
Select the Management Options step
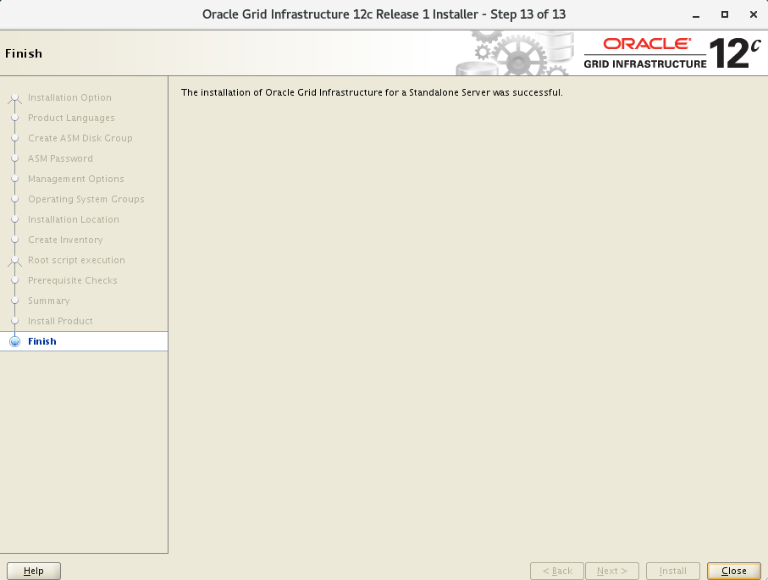tap(75, 180)
